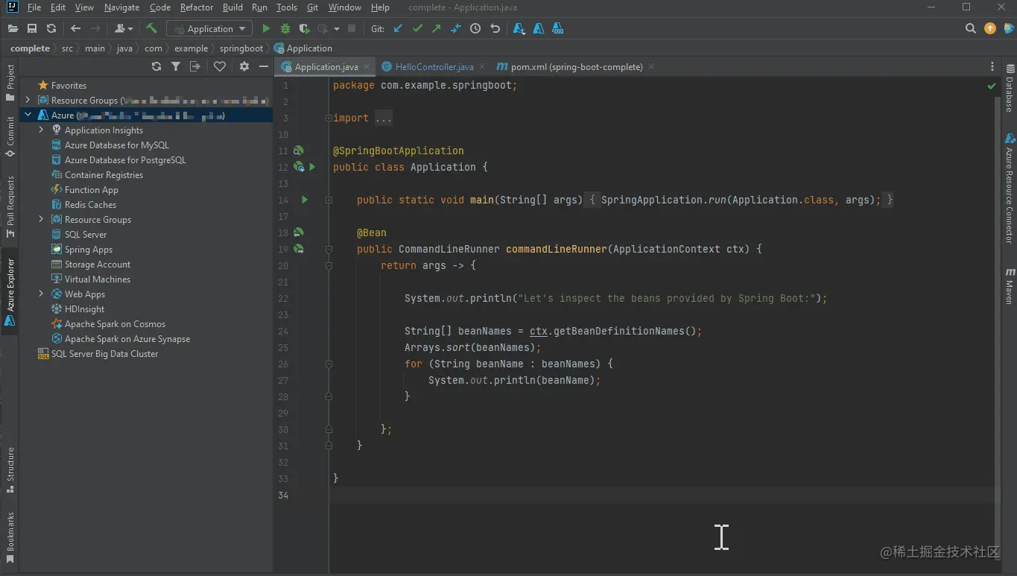
Task: Debug Application with the bug icon
Action: [285, 28]
